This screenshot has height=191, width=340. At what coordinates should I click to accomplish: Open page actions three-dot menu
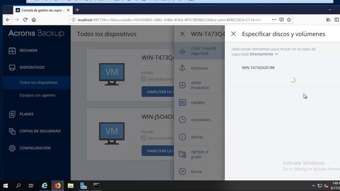pyautogui.click(x=274, y=20)
